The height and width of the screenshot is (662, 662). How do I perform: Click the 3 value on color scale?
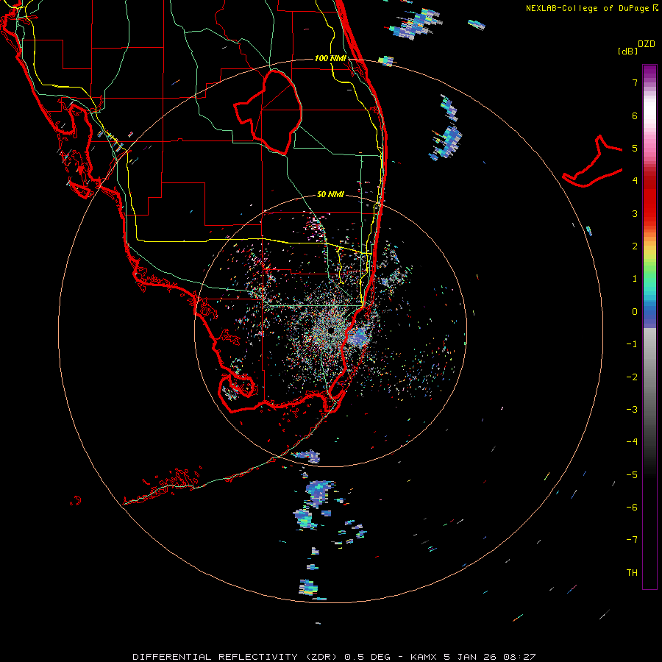[634, 213]
